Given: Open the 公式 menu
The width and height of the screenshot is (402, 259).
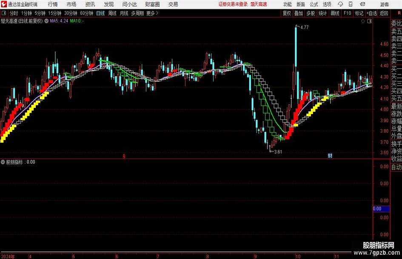Looking at the screenshot, I should point(314,4).
